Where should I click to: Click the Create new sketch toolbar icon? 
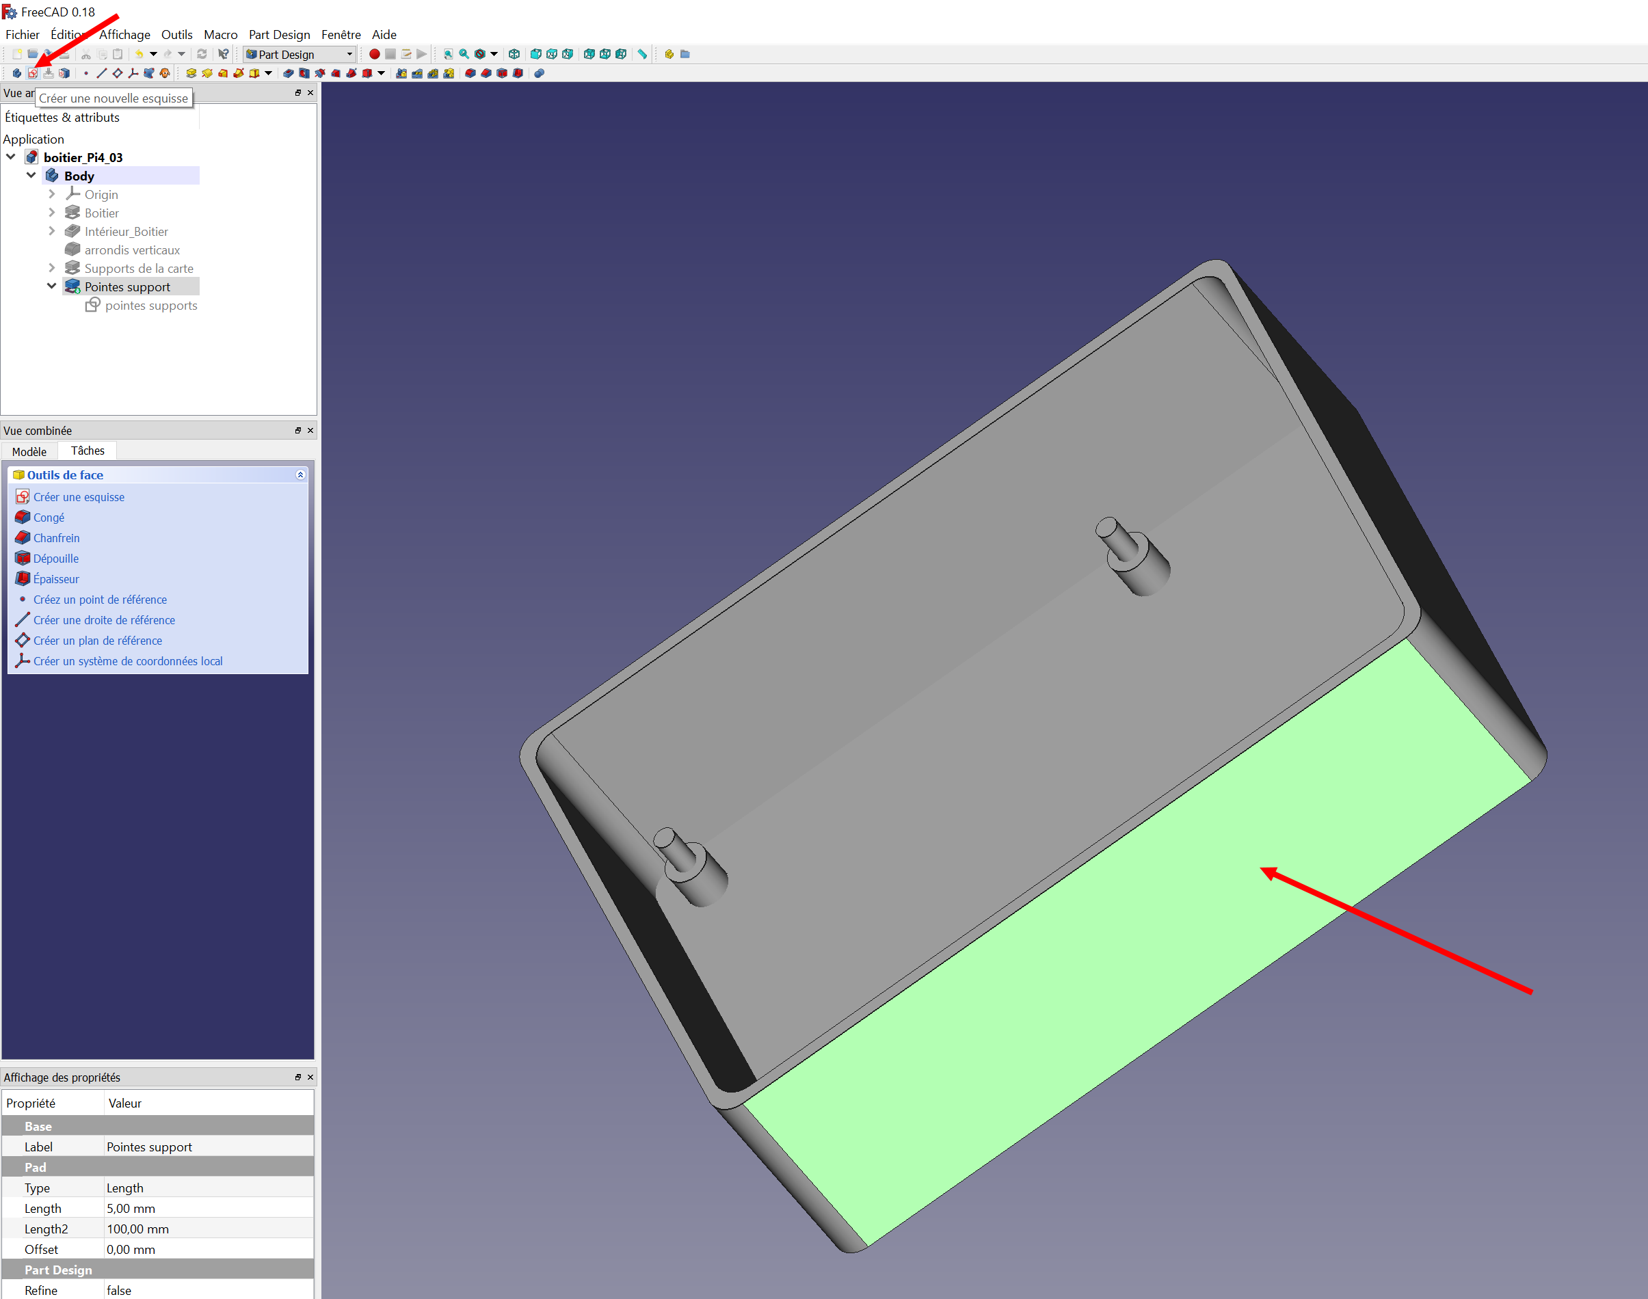coord(33,73)
